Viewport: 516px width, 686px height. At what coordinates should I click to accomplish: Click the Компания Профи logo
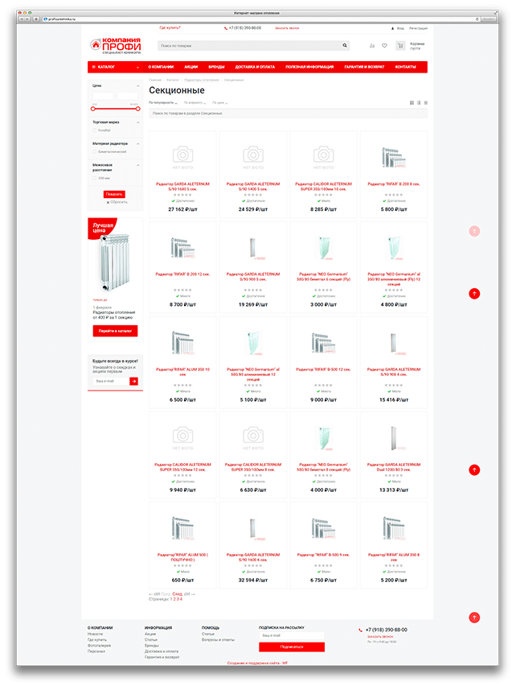(115, 46)
